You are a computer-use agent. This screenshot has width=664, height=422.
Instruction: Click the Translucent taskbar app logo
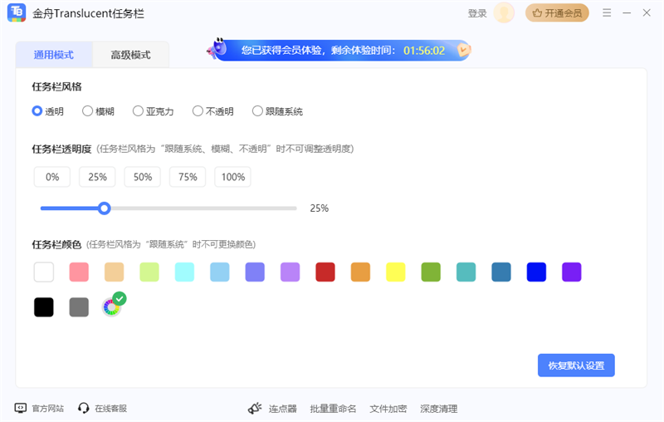[x=17, y=12]
